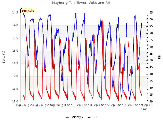Click the Sep 4 date tick
This screenshot has width=163, height=122.
click(x=97, y=105)
